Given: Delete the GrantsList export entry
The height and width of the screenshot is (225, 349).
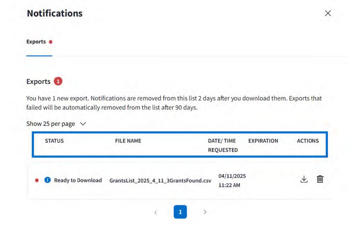Looking at the screenshot, I should tap(320, 179).
